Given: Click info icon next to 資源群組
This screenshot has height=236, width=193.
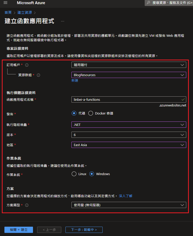Looking at the screenshot, I should pos(38,75).
